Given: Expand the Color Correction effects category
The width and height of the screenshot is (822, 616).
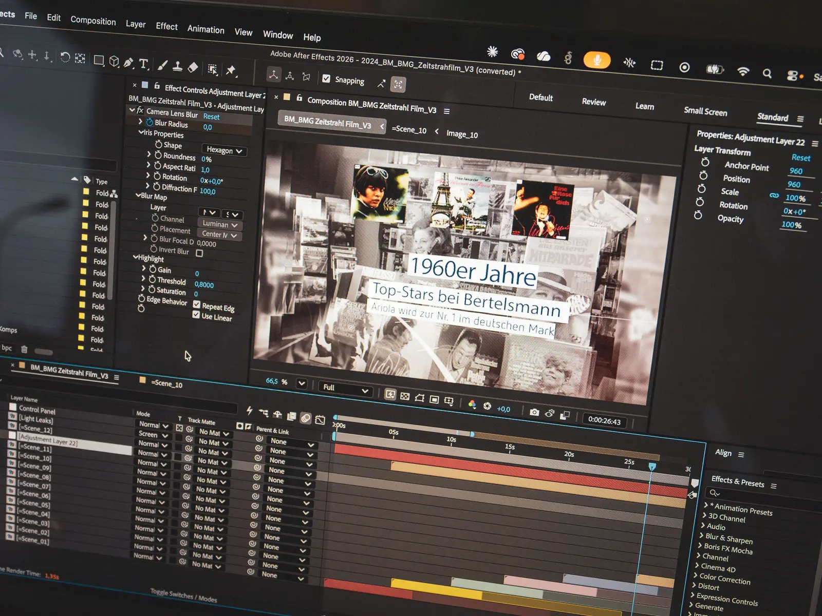Looking at the screenshot, I should pos(695,575).
